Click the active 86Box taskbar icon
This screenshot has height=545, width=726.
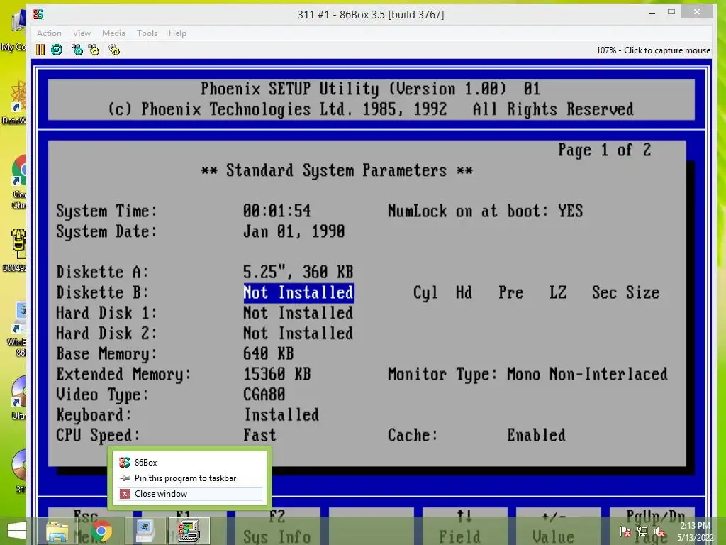[x=189, y=531]
